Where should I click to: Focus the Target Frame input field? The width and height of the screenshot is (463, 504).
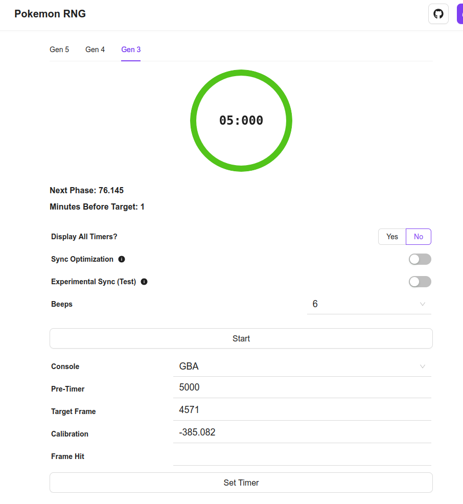pyautogui.click(x=302, y=410)
